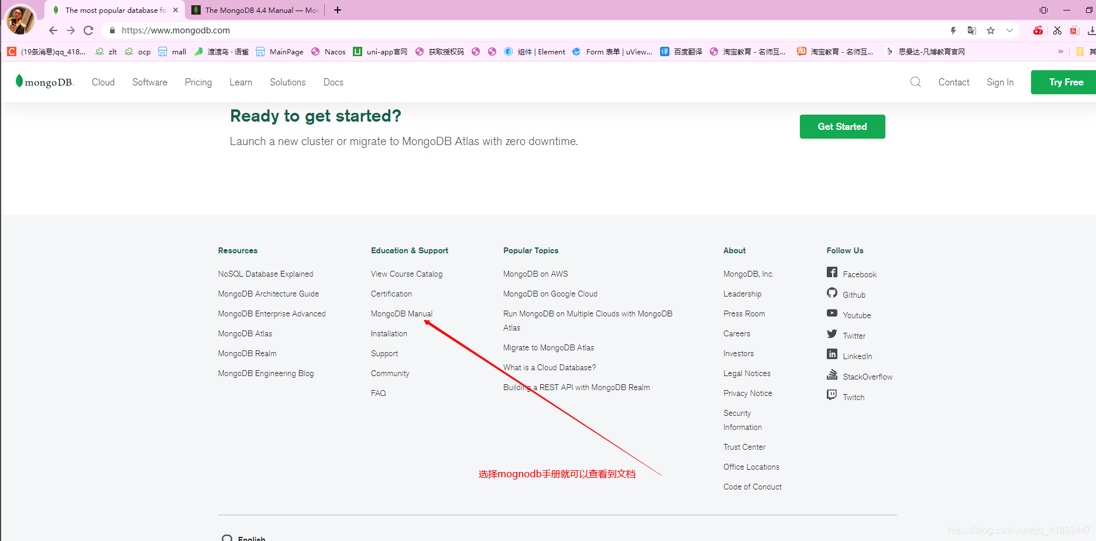Click the scissors screenshot extension icon

pyautogui.click(x=1057, y=30)
